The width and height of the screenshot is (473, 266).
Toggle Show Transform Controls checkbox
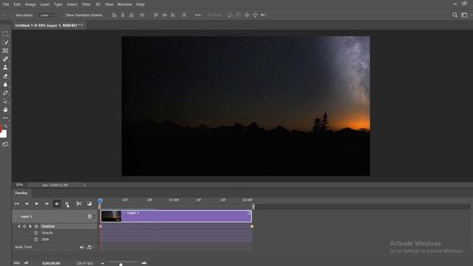coord(62,15)
